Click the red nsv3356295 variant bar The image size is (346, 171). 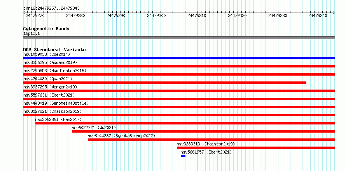tap(179, 66)
